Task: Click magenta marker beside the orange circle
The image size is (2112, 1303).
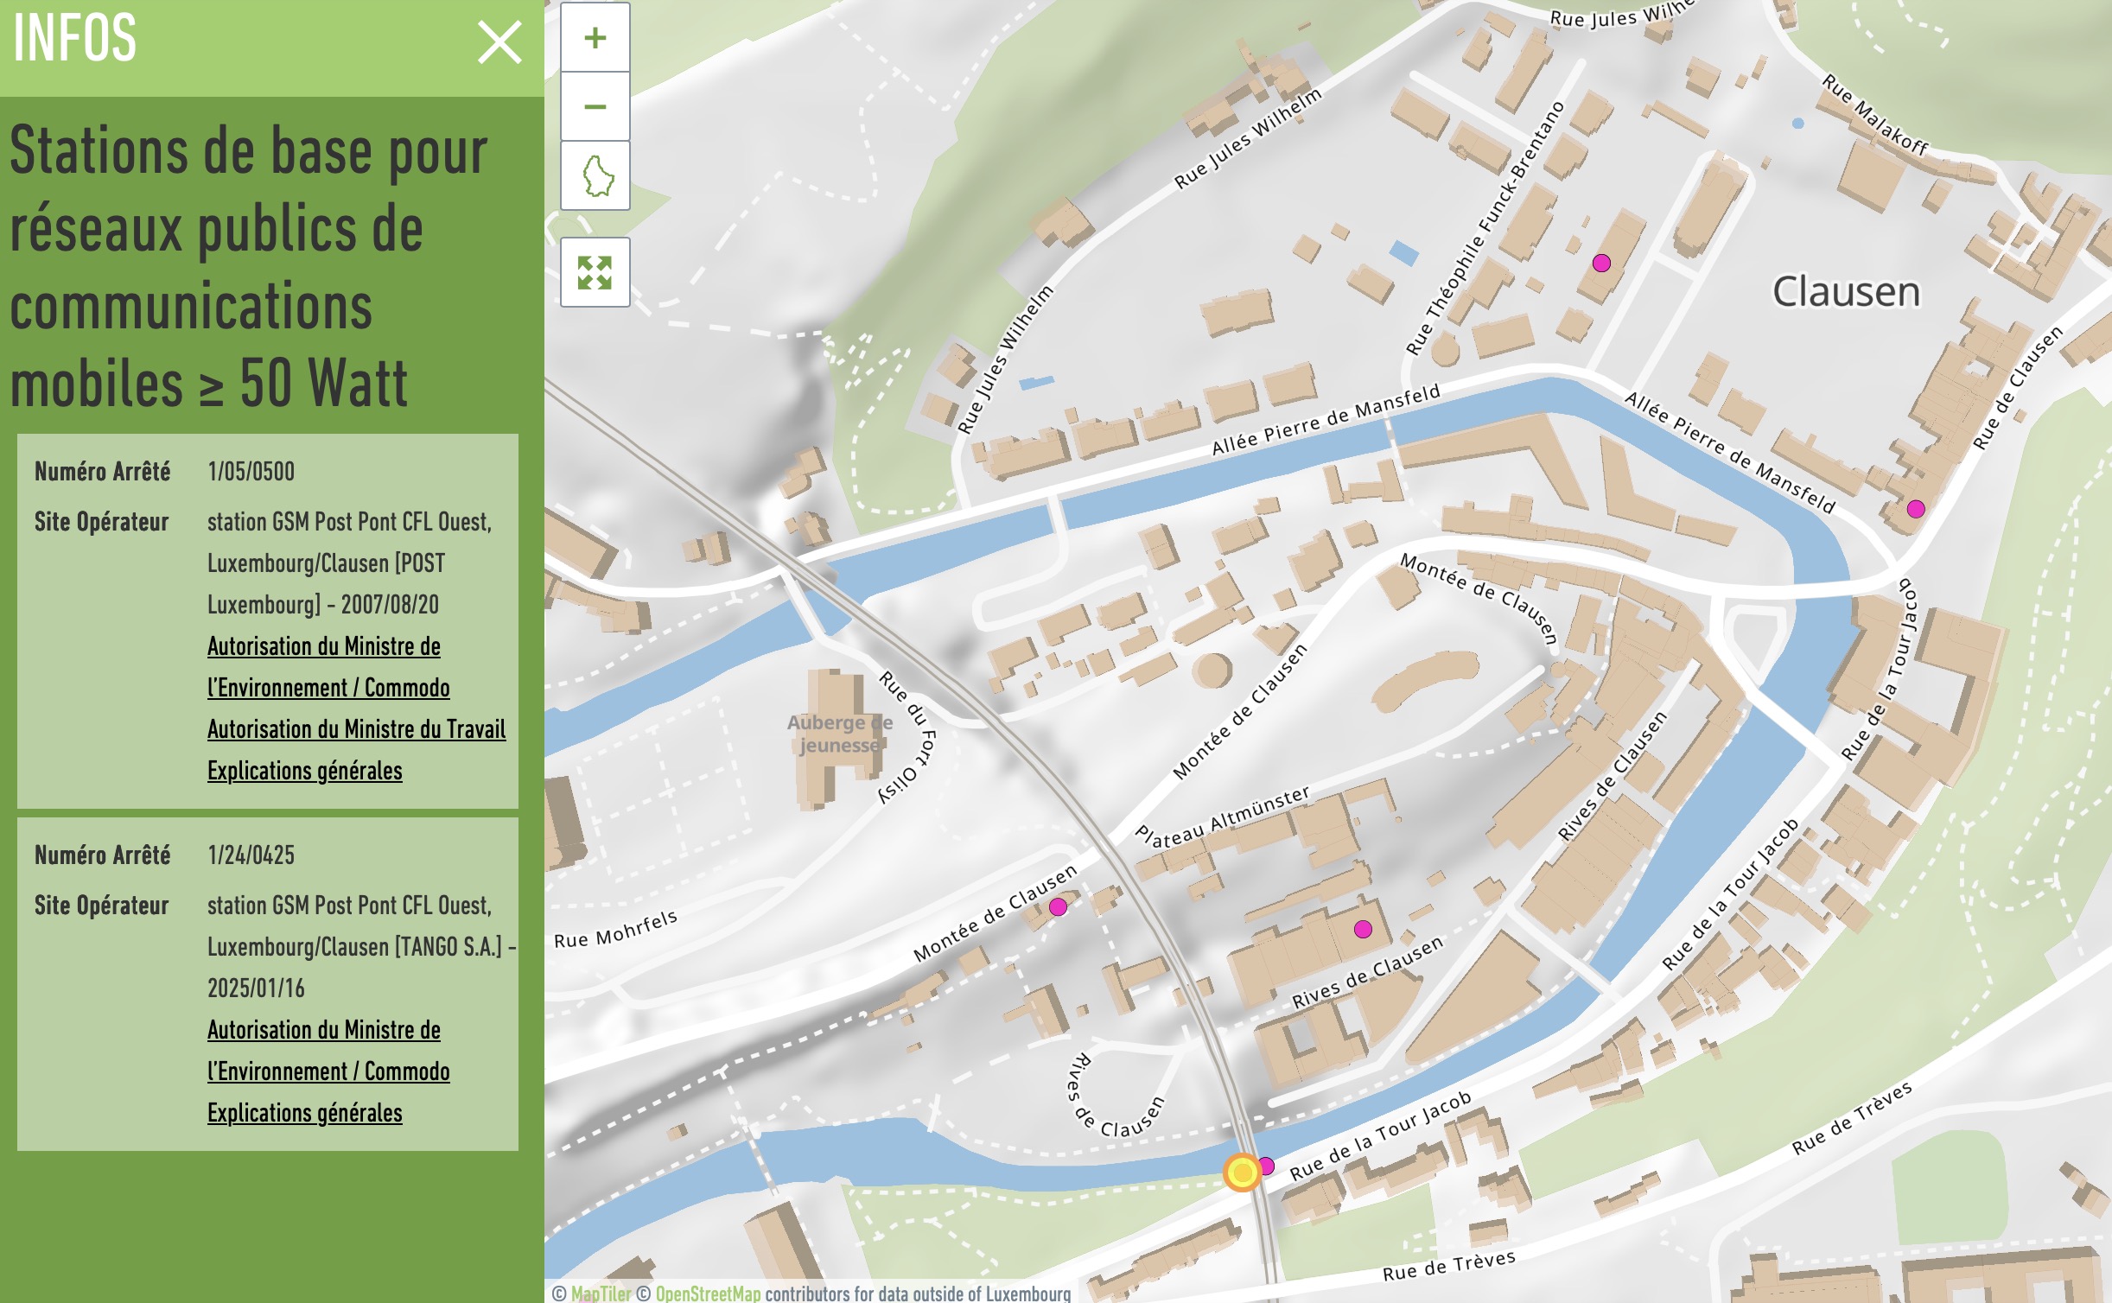Action: [x=1267, y=1166]
